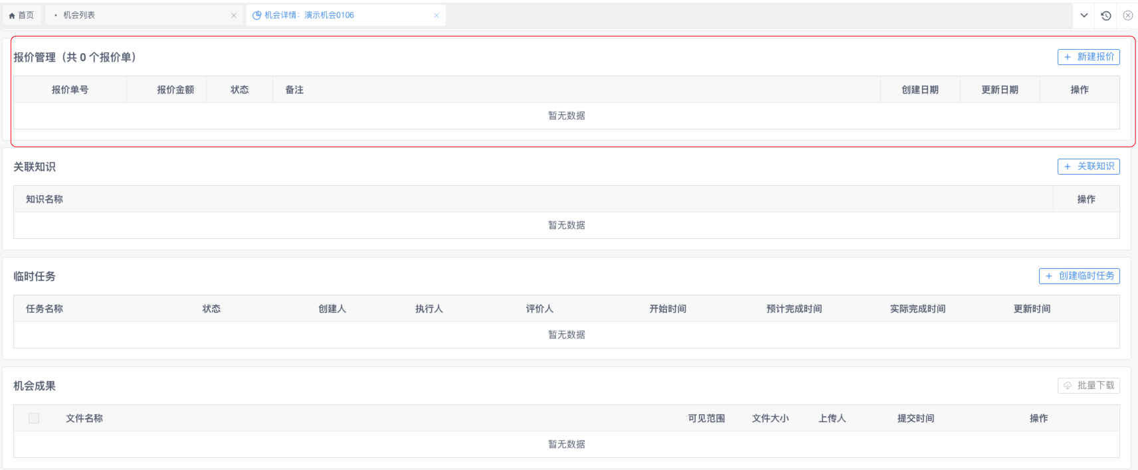
Task: Close the 机会详情 演示机会0106 tab
Action: tap(436, 15)
